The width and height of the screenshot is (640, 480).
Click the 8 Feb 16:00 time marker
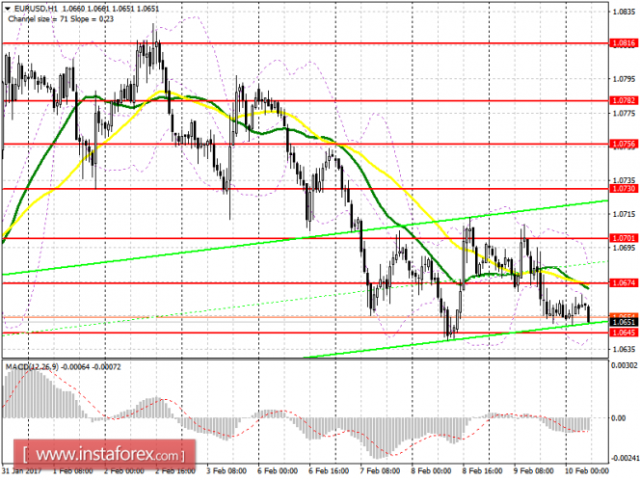pos(483,471)
